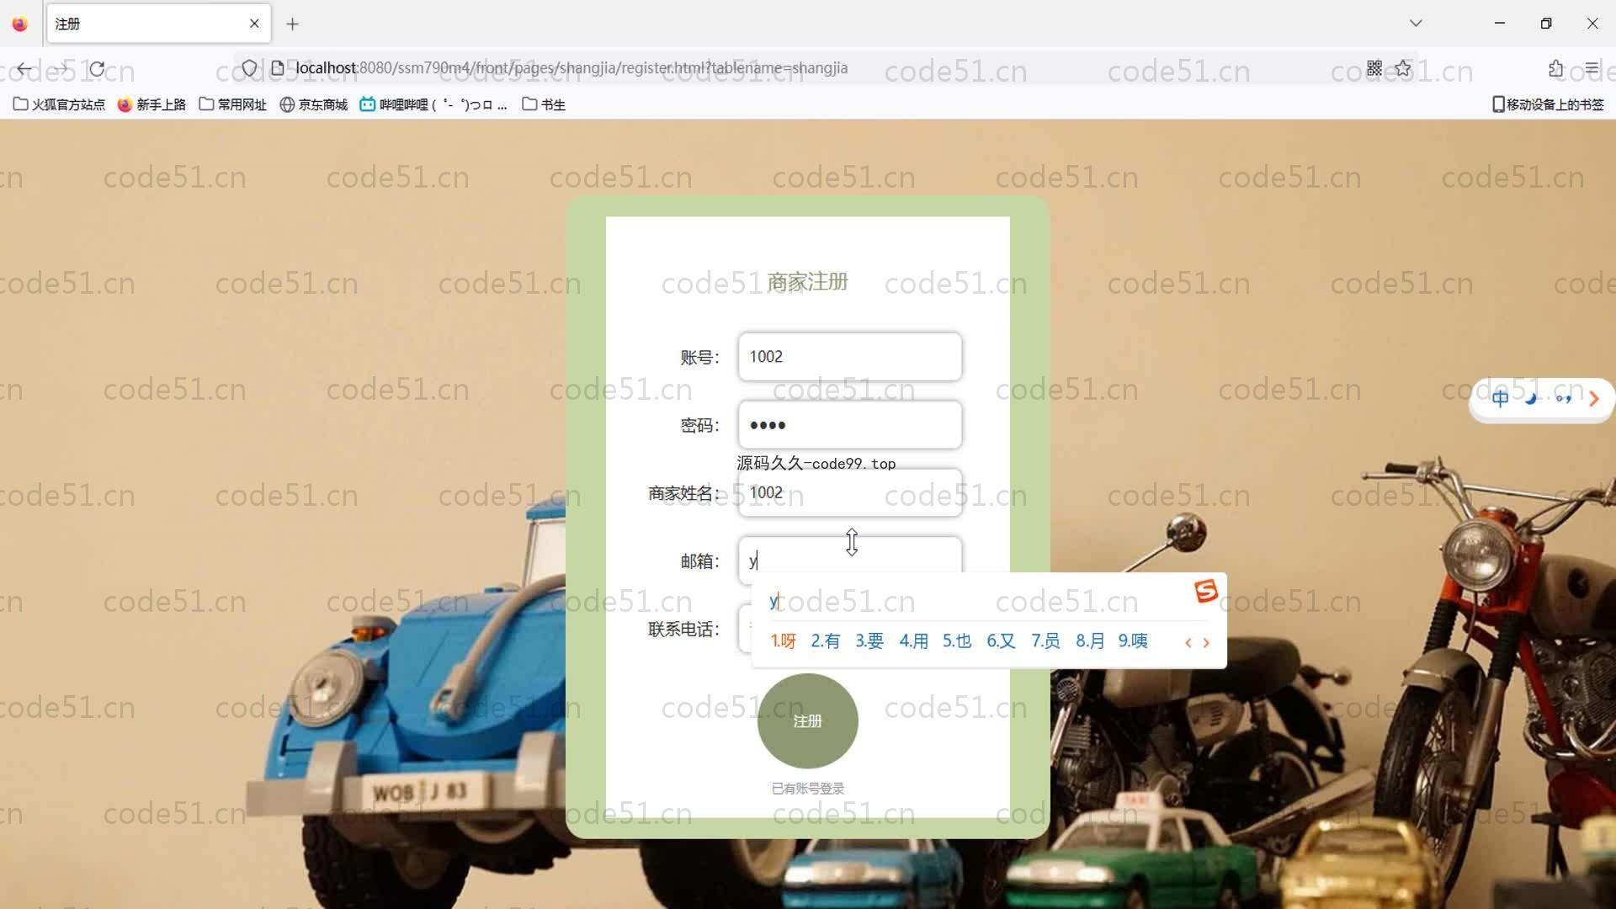The height and width of the screenshot is (909, 1616).
Task: Open 火狐官方站点 bookmark folder
Action: tap(59, 104)
